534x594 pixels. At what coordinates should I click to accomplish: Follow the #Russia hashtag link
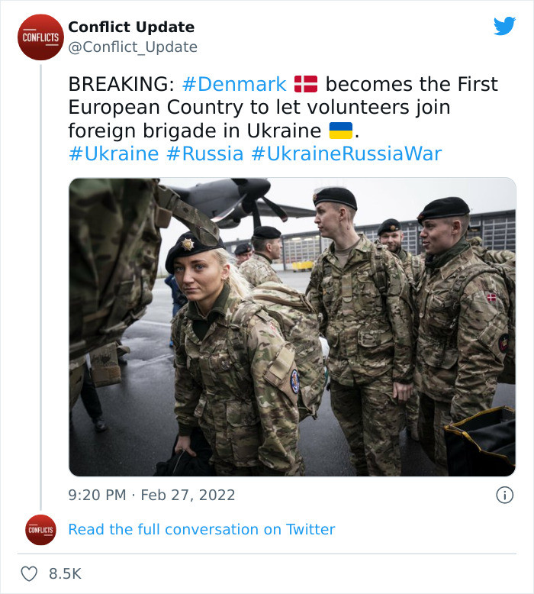(x=204, y=153)
